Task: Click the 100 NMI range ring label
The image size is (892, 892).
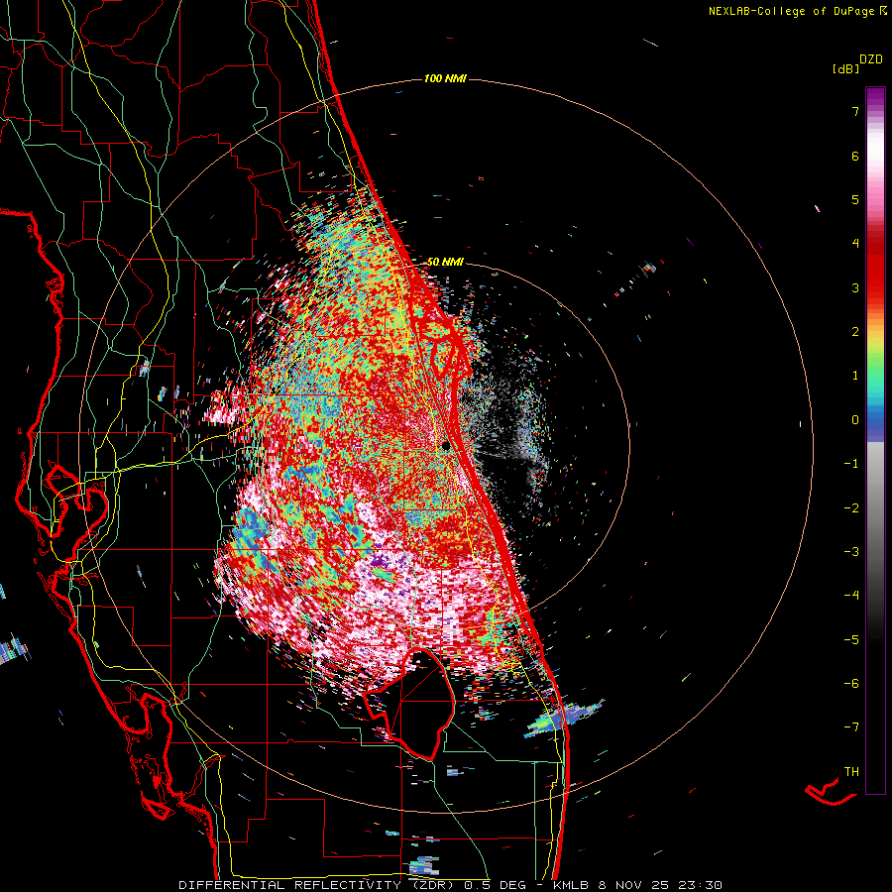Action: coord(445,78)
